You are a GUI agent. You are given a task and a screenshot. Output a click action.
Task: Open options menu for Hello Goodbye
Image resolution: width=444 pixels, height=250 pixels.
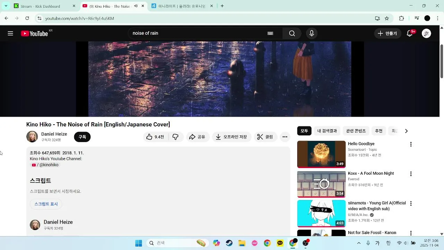(x=411, y=144)
